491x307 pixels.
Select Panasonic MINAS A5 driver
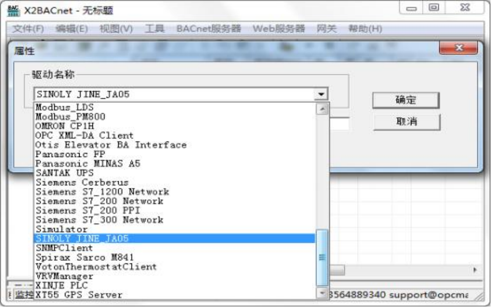174,164
